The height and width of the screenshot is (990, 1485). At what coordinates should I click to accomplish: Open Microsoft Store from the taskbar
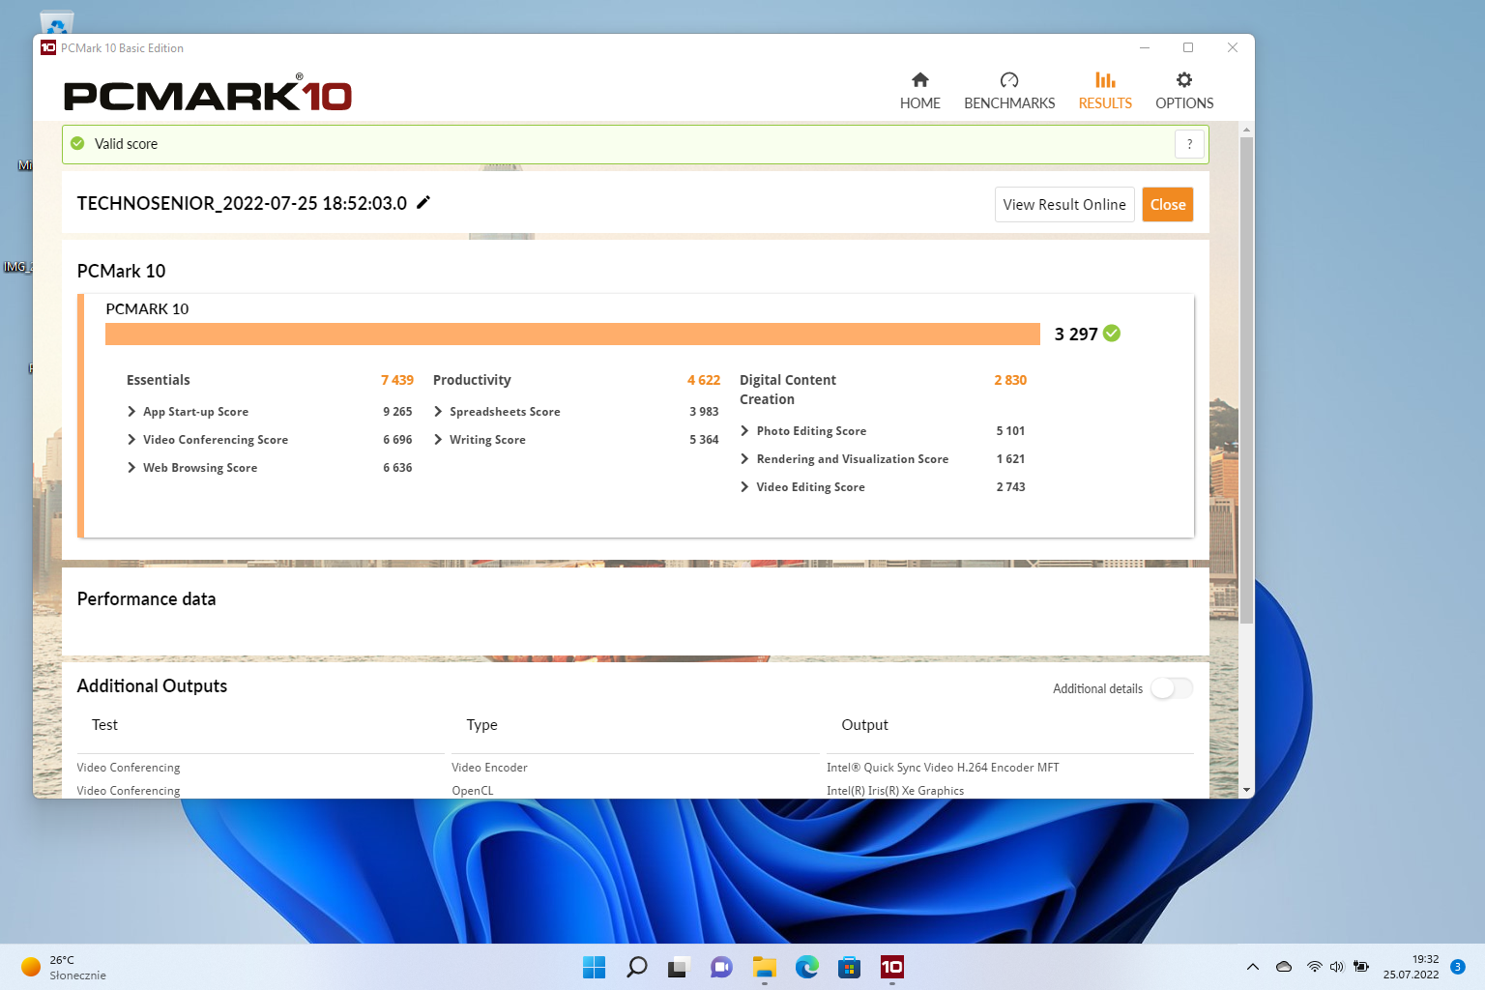(x=849, y=967)
